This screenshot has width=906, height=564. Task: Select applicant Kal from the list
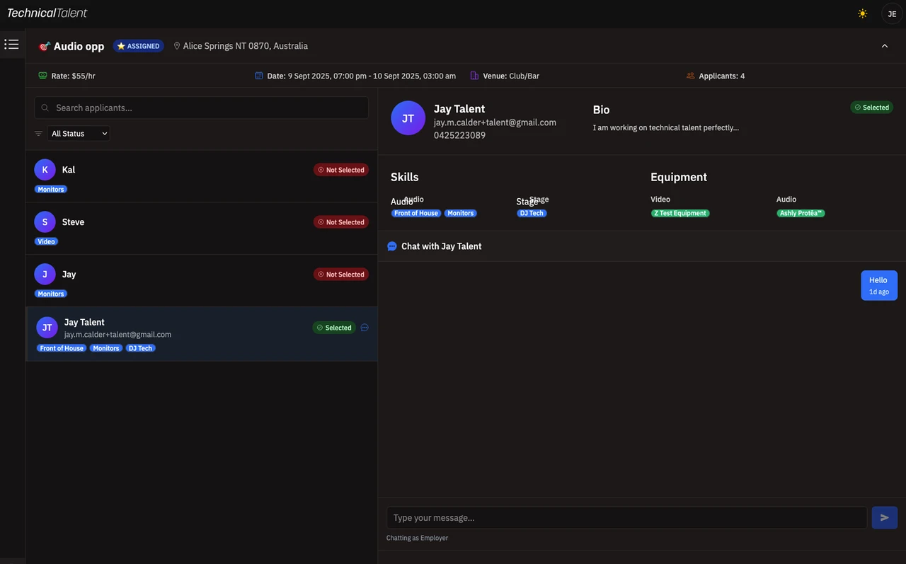68,170
